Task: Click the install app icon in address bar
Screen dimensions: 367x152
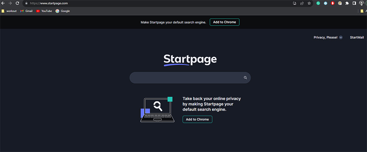Action: coord(295,3)
